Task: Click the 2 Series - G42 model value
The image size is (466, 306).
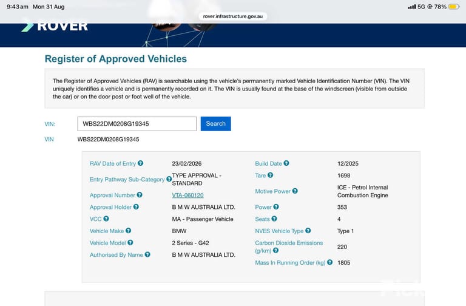Action: (x=191, y=243)
